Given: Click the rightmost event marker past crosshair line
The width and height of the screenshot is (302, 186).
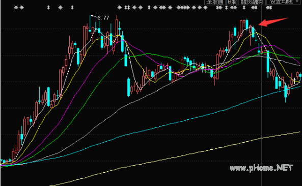Looking at the screenshot, I should 269,8.
